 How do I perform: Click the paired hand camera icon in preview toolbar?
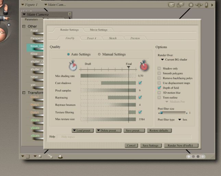pos(181,5)
